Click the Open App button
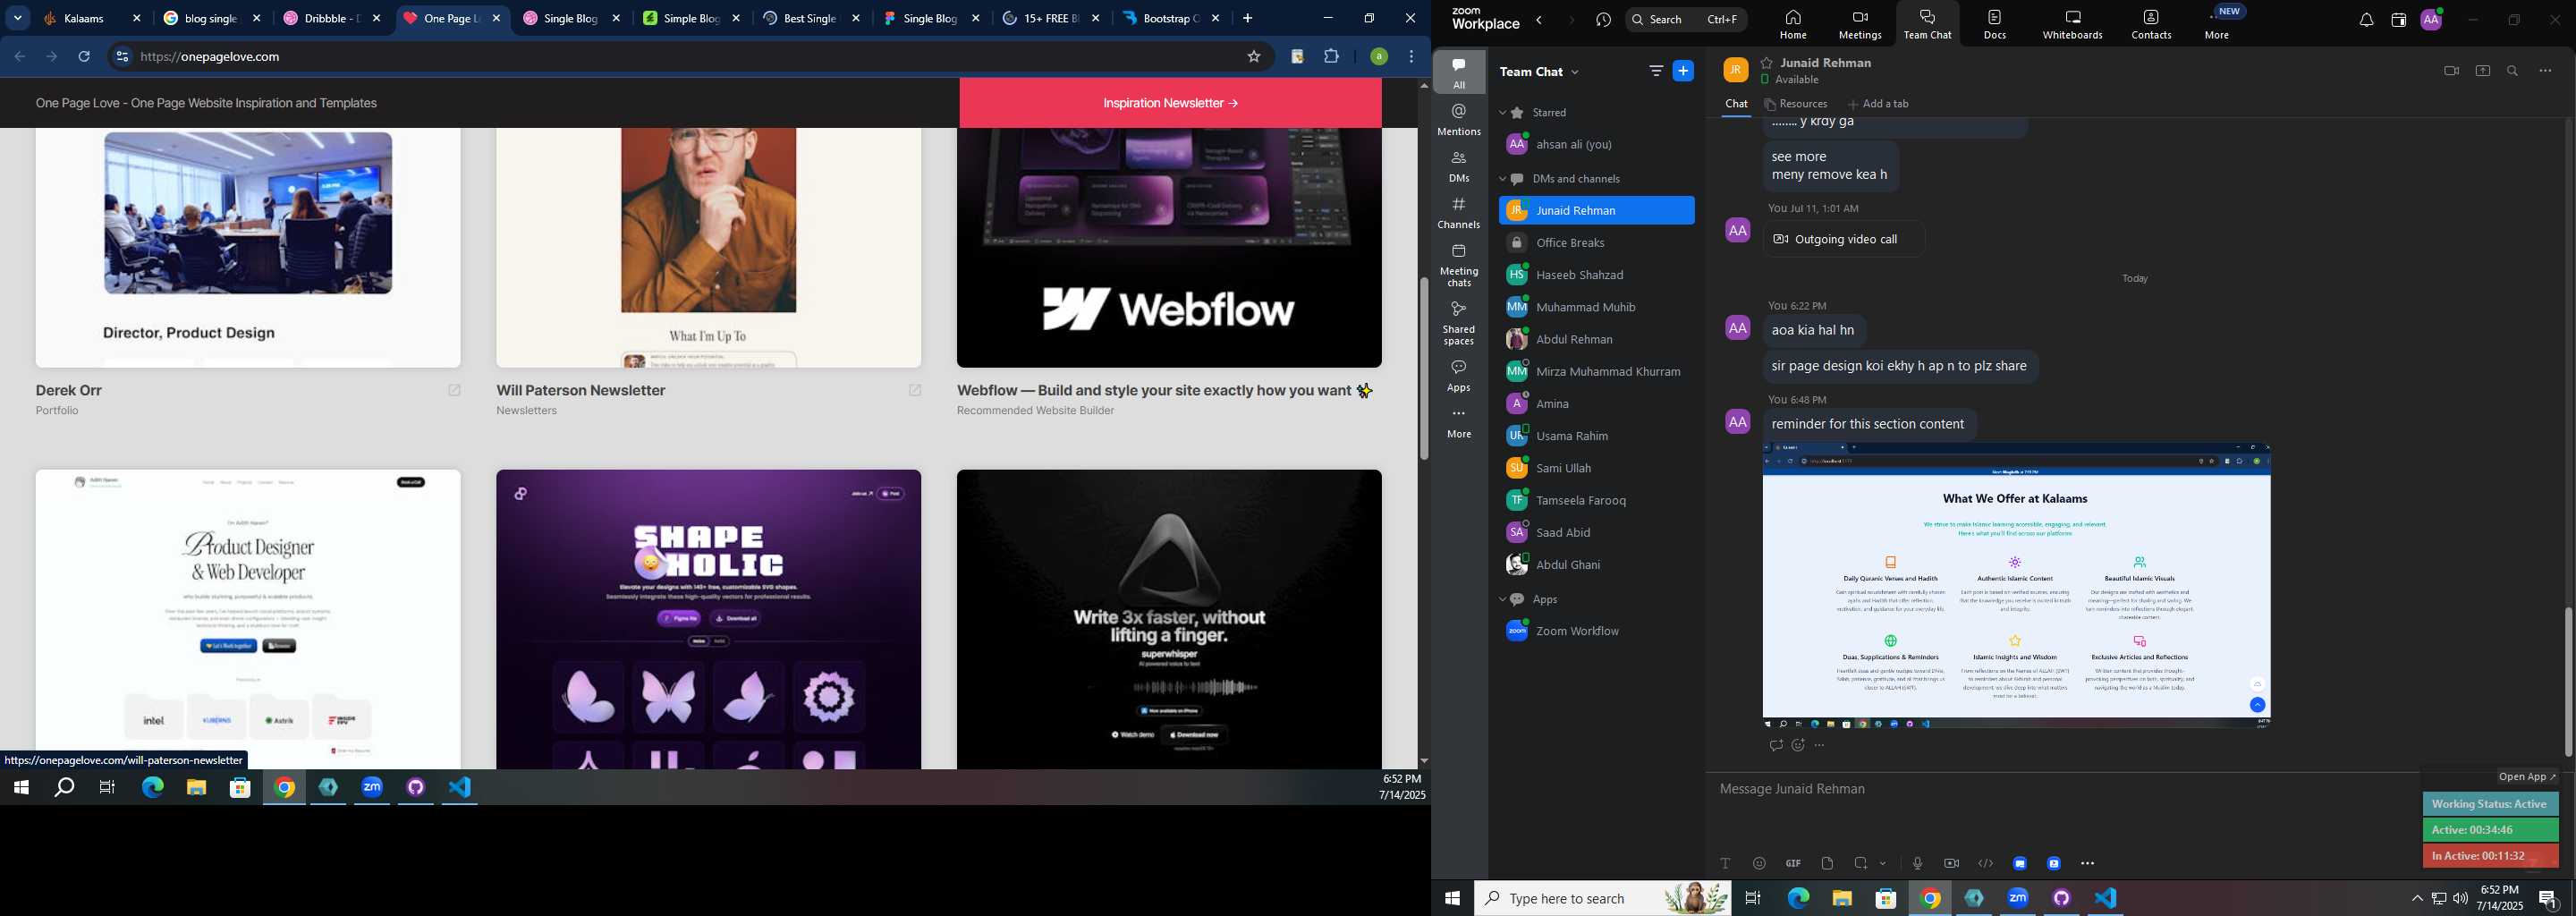The width and height of the screenshot is (2576, 916). click(x=2526, y=777)
